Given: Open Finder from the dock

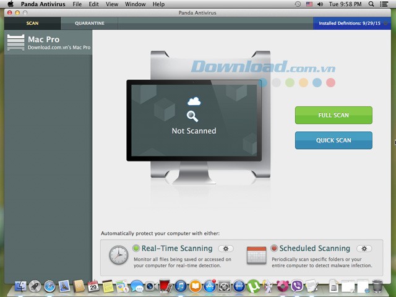Looking at the screenshot, I should click(20, 286).
